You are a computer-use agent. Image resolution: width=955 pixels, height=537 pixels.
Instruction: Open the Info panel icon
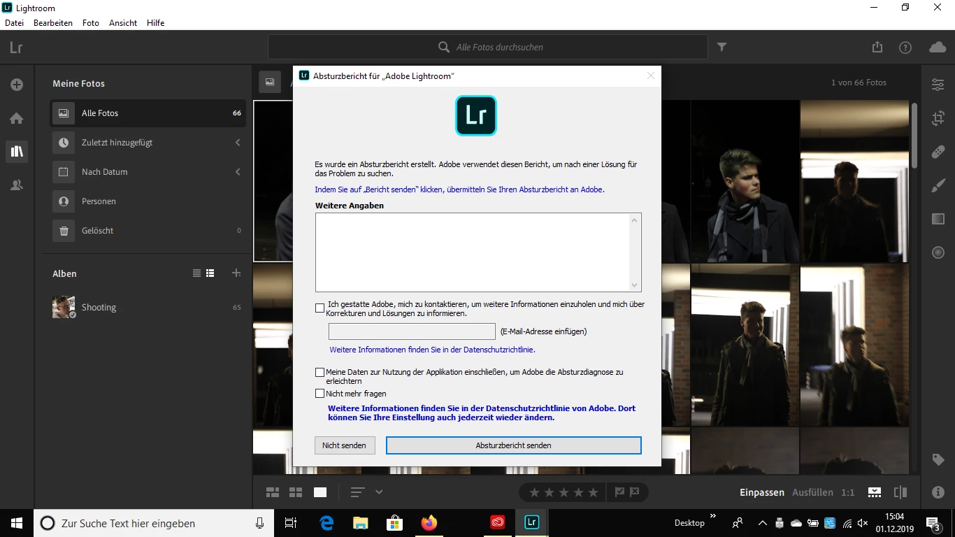coord(938,492)
